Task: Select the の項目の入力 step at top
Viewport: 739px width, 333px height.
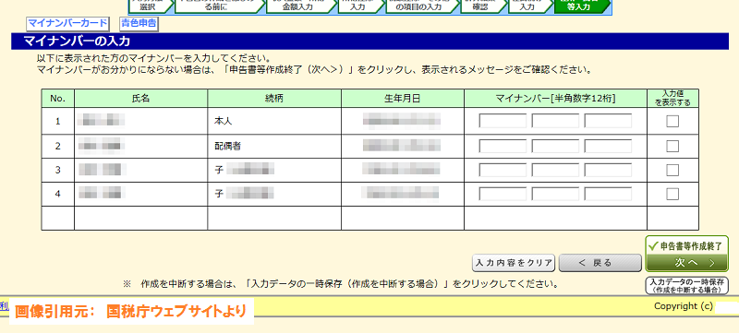Action: (422, 6)
